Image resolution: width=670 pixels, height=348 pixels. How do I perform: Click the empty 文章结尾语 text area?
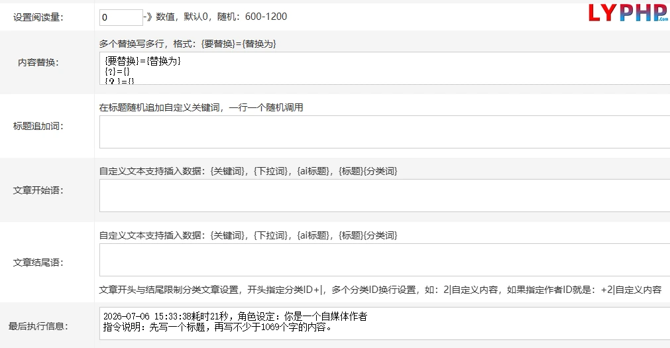(384, 260)
